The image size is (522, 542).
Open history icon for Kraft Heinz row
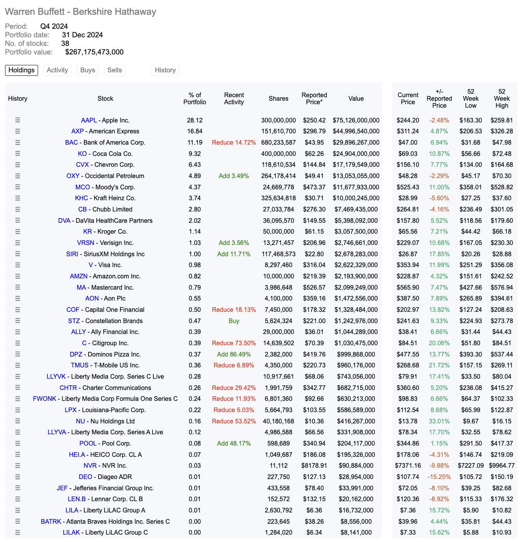click(17, 198)
